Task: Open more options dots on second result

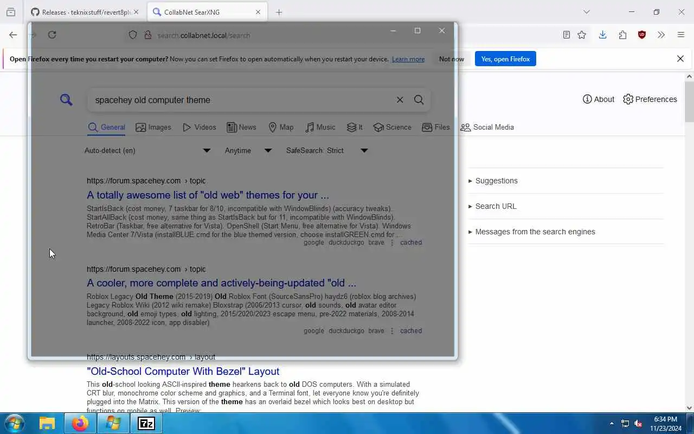Action: 392,331
